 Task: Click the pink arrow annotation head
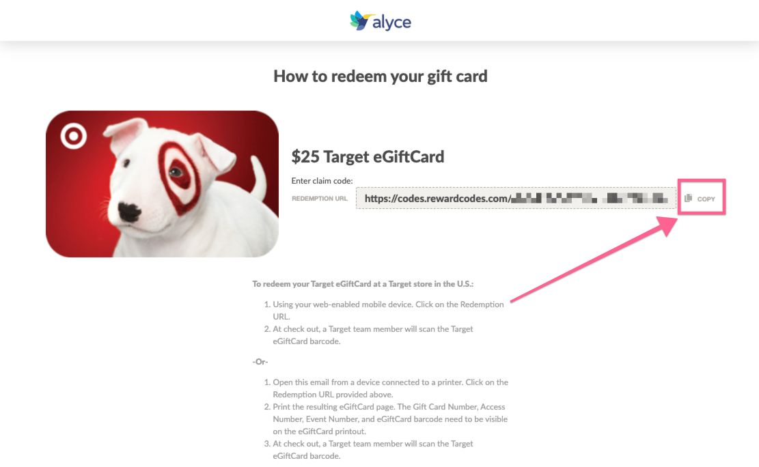[667, 225]
